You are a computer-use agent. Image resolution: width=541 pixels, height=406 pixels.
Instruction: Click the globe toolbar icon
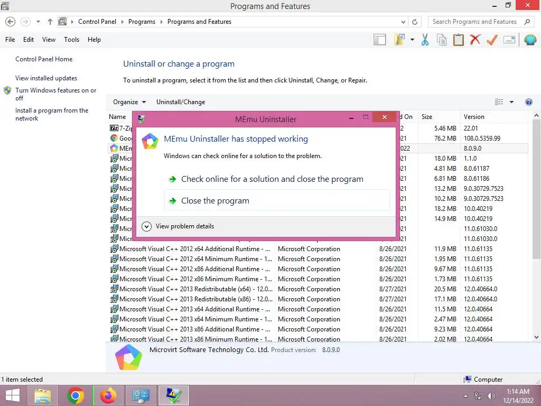pyautogui.click(x=530, y=40)
